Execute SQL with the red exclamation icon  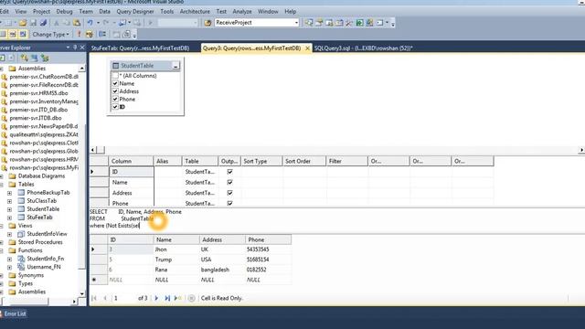79,35
